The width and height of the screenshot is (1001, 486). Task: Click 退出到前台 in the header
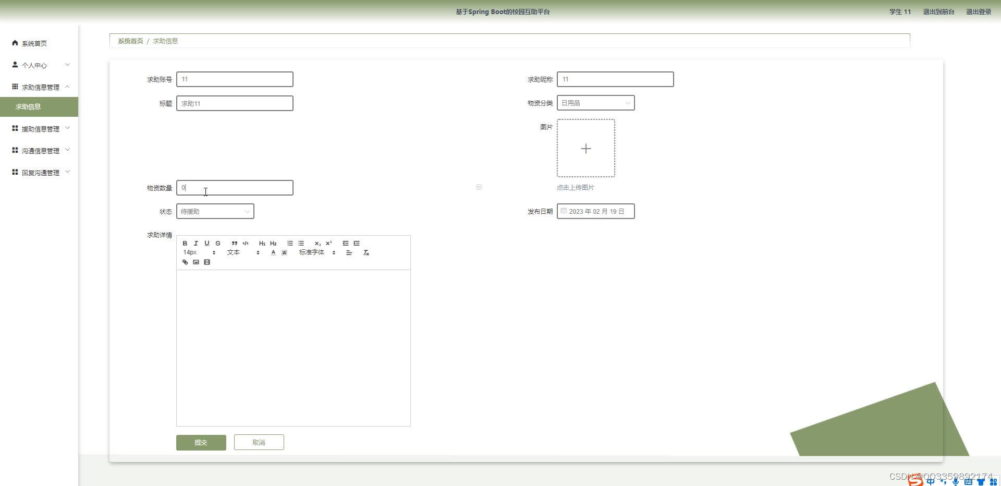coord(938,11)
